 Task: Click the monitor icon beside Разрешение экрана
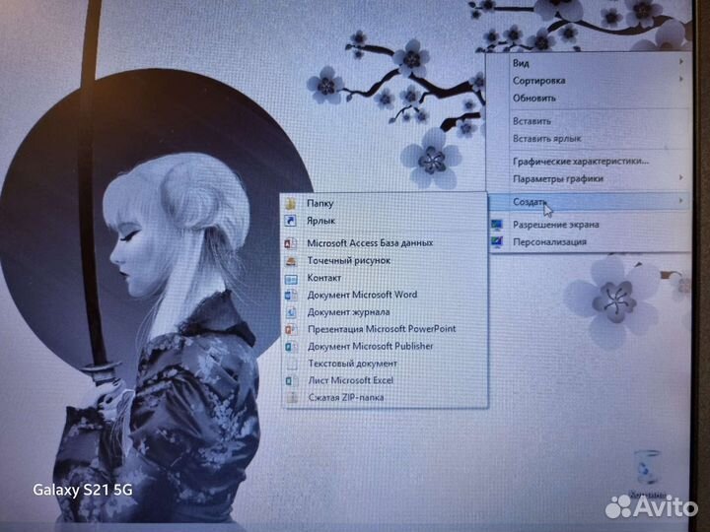coord(497,225)
